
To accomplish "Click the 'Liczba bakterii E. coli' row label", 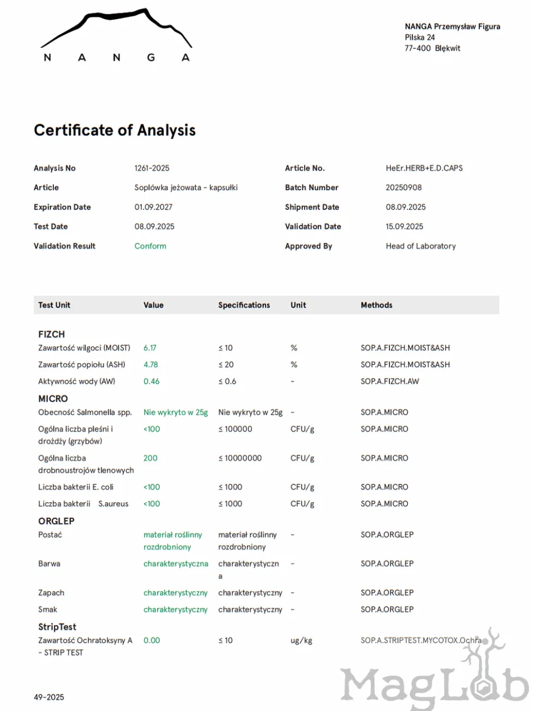I will (x=76, y=487).
